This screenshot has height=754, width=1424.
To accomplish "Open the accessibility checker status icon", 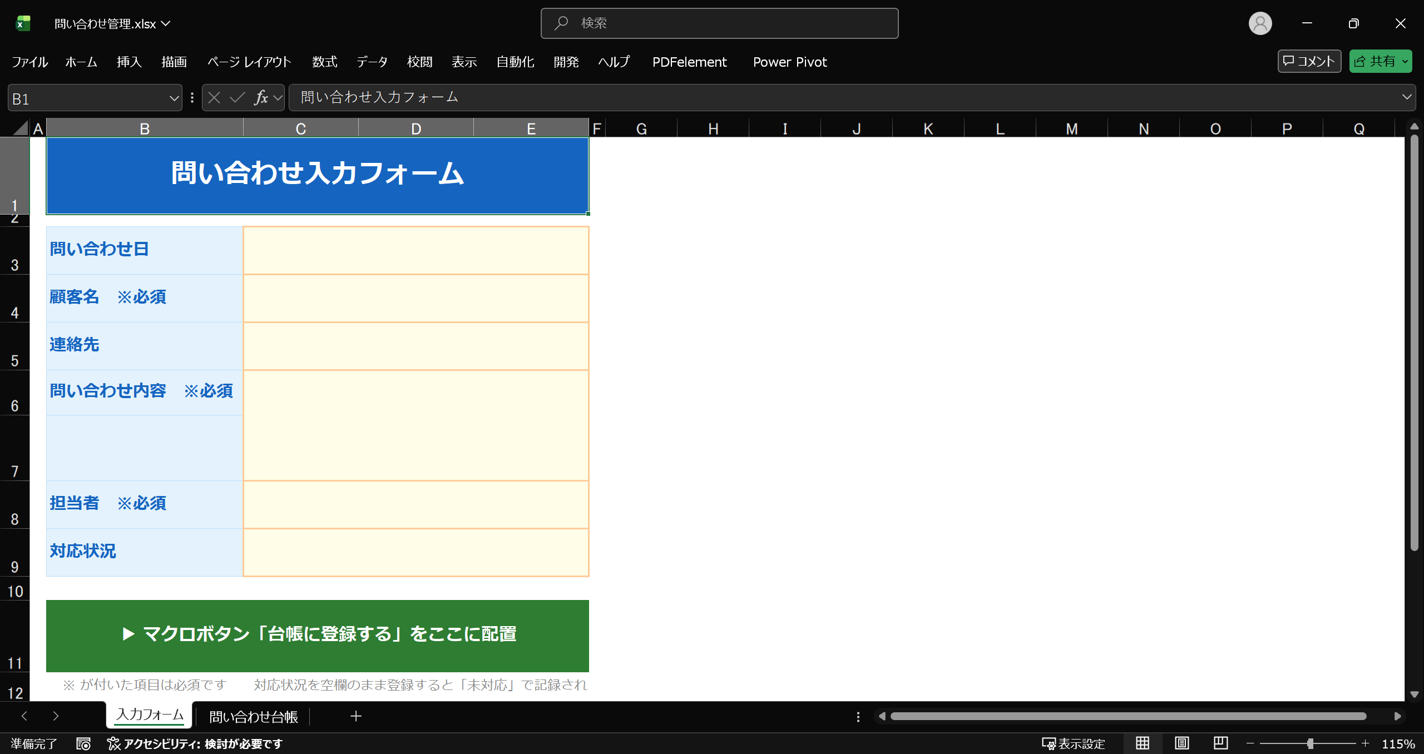I will (x=113, y=743).
